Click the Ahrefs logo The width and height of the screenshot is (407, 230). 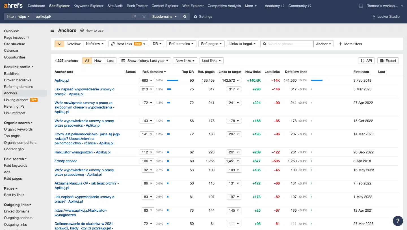coord(13,6)
